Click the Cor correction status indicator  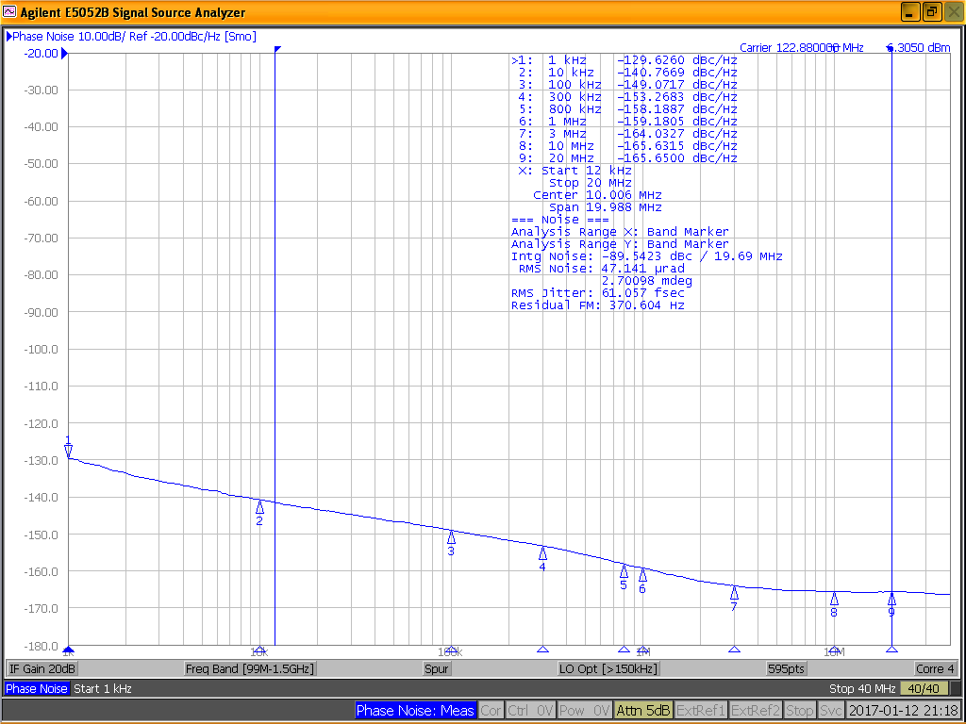pos(491,711)
